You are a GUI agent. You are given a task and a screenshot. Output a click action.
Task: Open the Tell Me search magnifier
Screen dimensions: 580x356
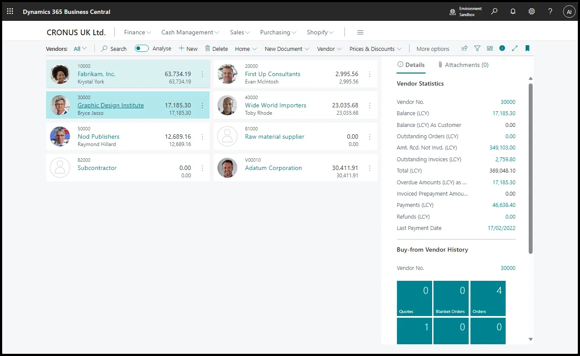[494, 12]
